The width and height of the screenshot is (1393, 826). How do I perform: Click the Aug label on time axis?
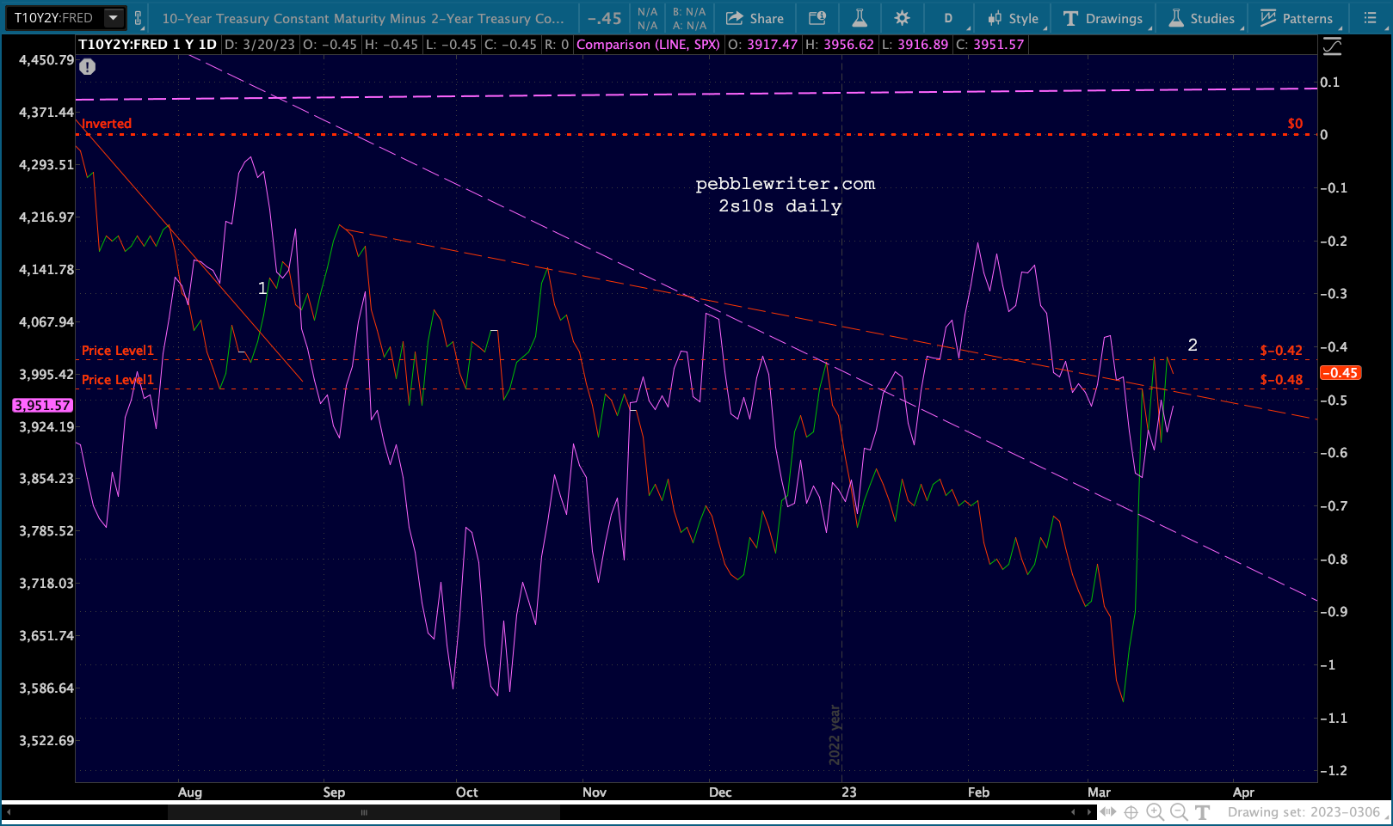[190, 792]
